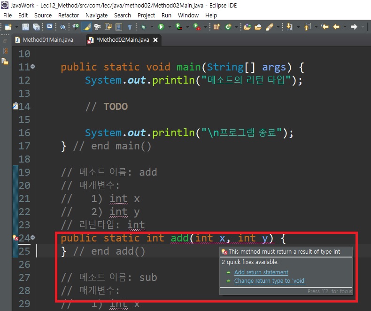Expand the New Java Class dropdown arrow
This screenshot has height=311, width=371.
pos(236,27)
